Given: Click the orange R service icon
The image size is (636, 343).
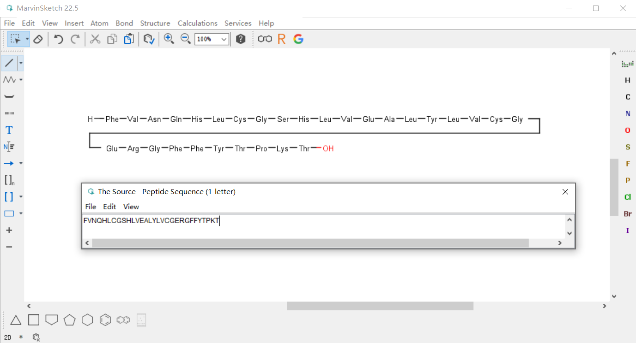Looking at the screenshot, I should 282,39.
